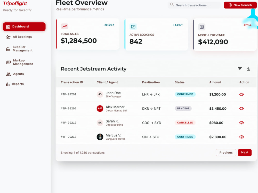
Task: Click the +12.5% change indicator
Action: (109, 25)
